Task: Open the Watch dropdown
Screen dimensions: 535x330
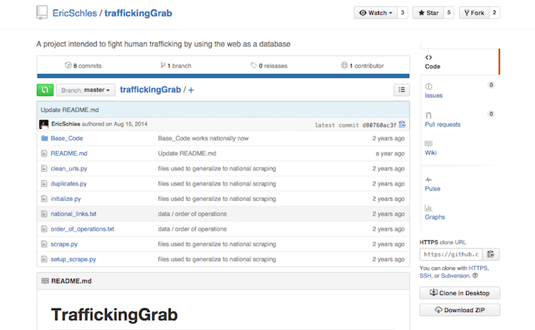Action: tap(376, 13)
